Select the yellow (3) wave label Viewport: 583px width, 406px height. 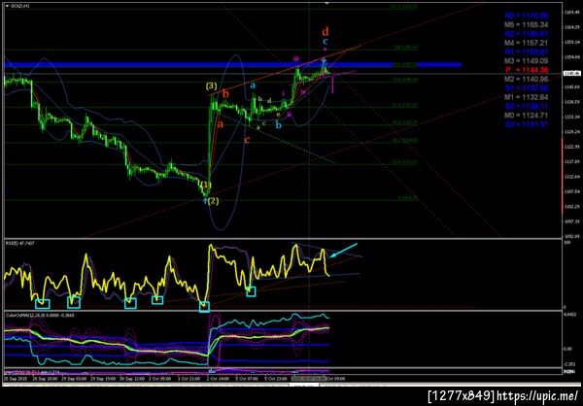click(x=212, y=86)
